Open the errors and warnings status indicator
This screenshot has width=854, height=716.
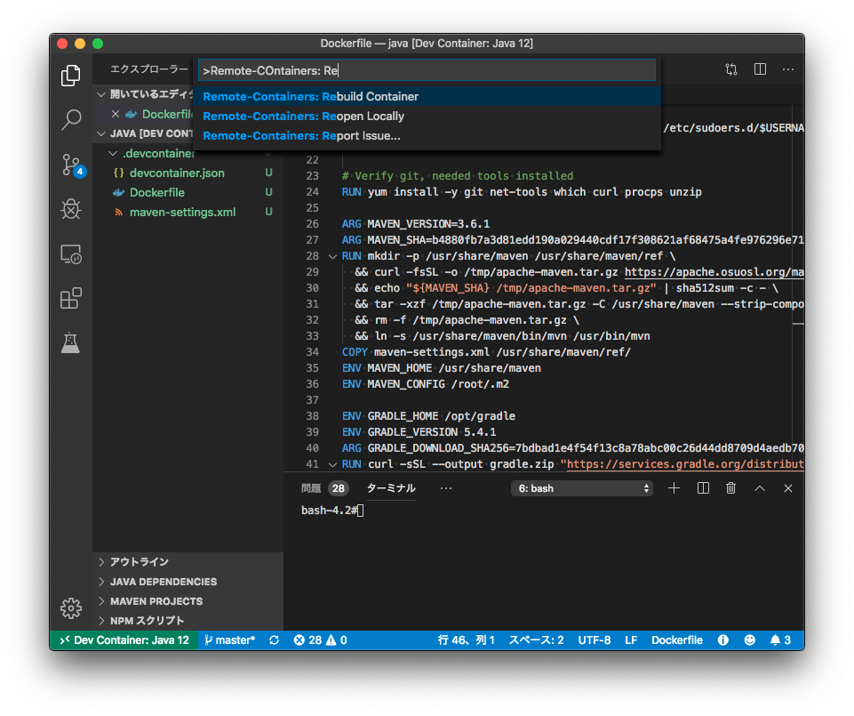pos(320,640)
